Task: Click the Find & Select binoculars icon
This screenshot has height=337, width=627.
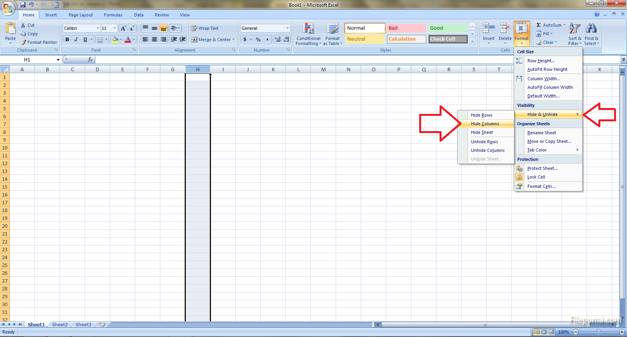Action: tap(591, 29)
